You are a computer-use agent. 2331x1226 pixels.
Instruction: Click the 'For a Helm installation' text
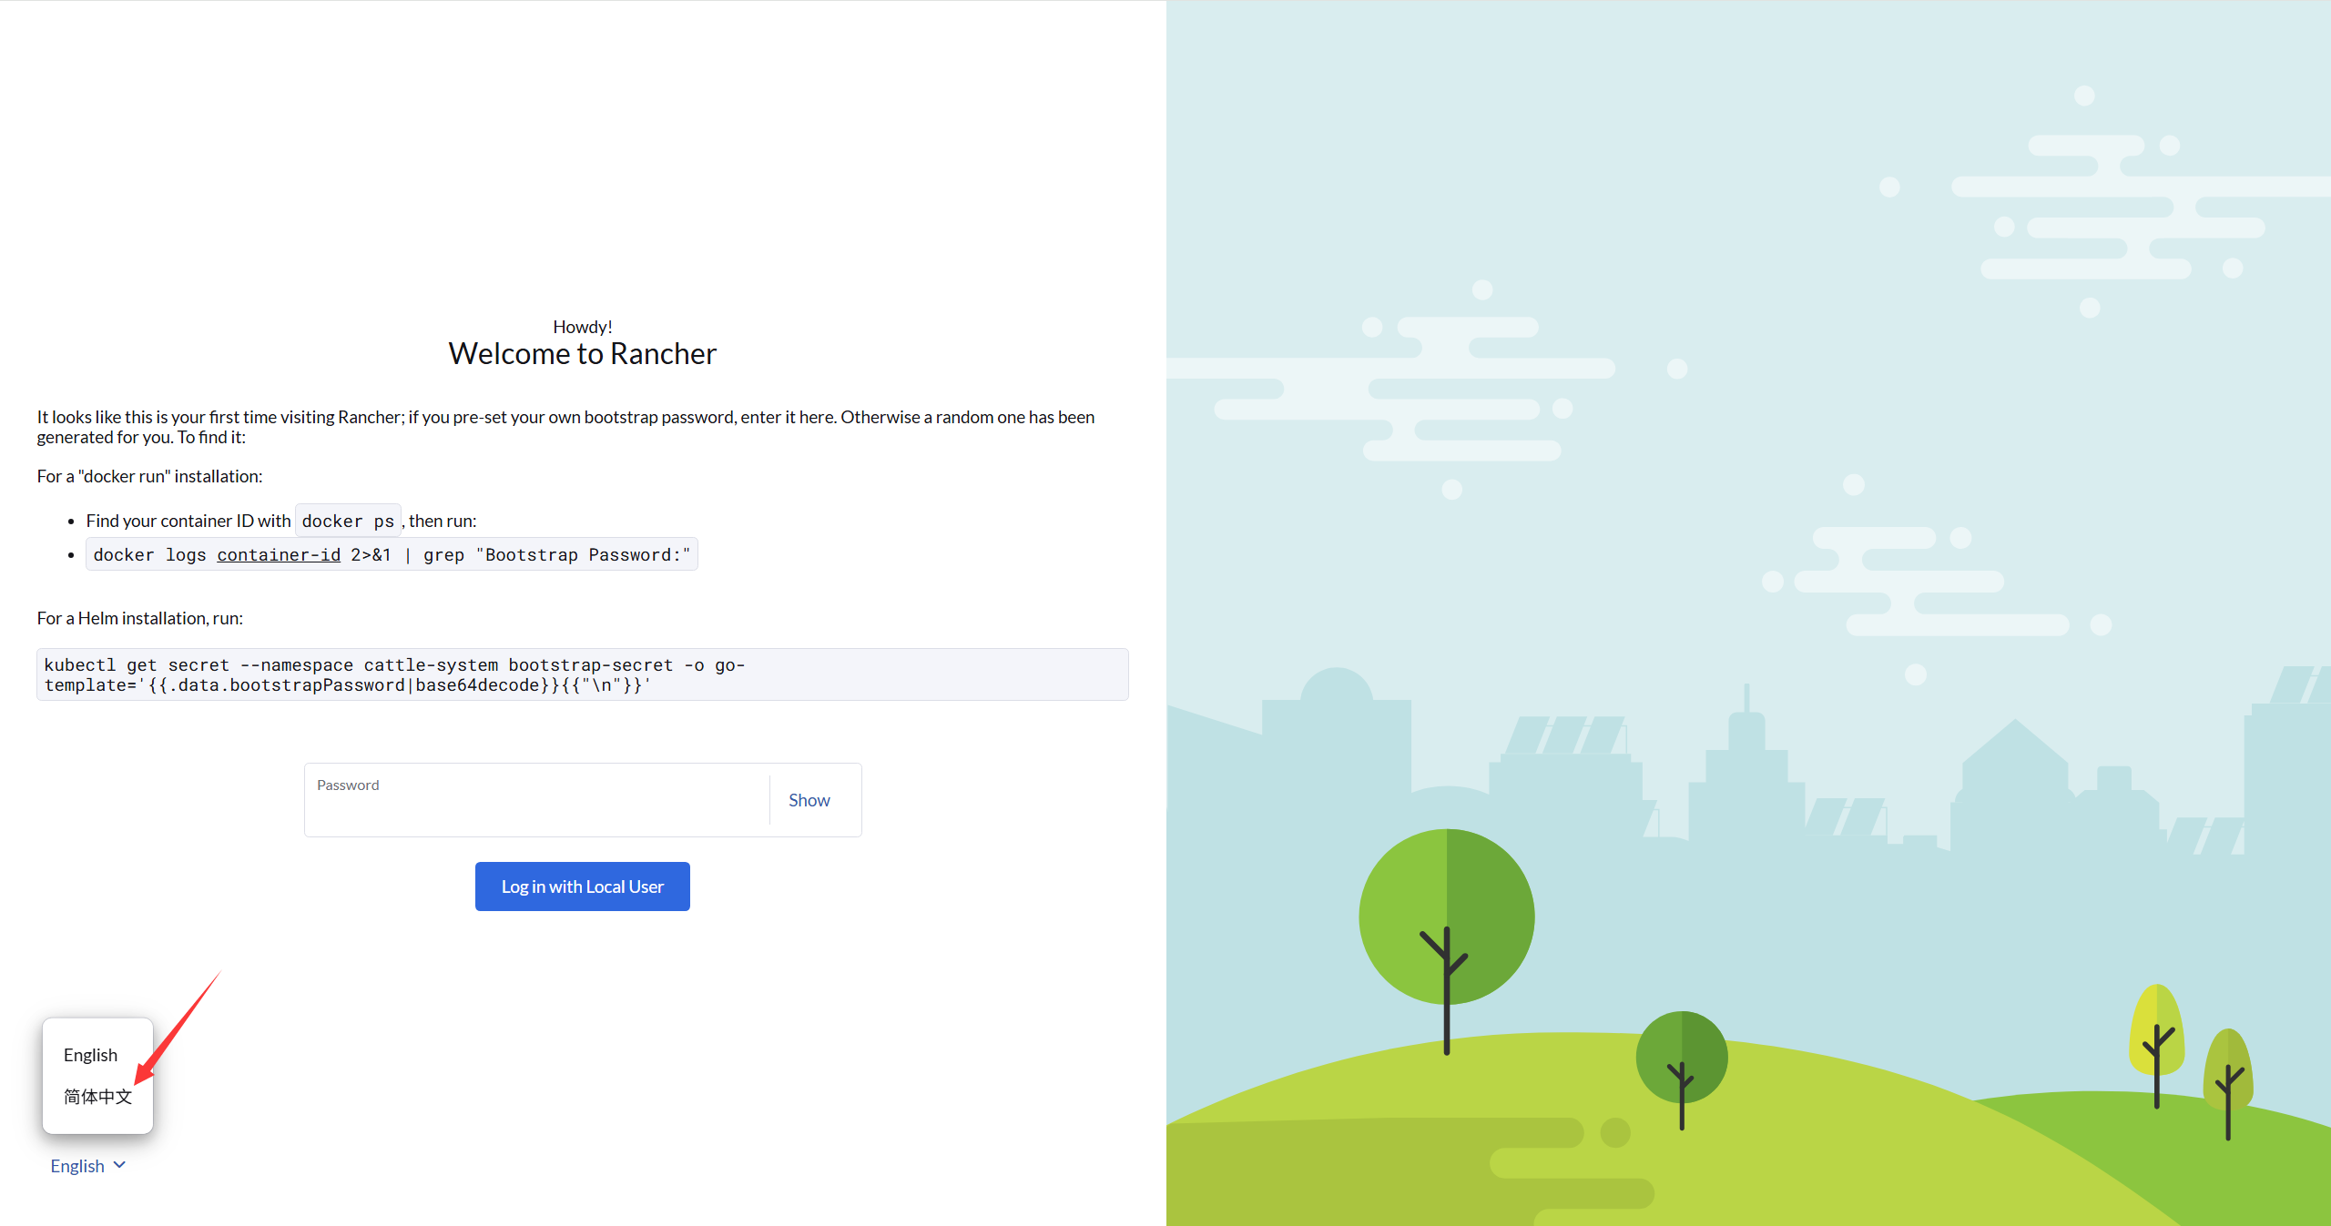pyautogui.click(x=139, y=618)
